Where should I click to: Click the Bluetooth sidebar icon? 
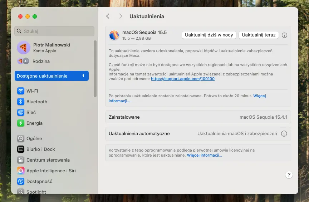pyautogui.click(x=21, y=102)
